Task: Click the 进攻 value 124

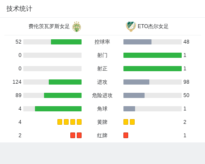Action: (x=17, y=82)
